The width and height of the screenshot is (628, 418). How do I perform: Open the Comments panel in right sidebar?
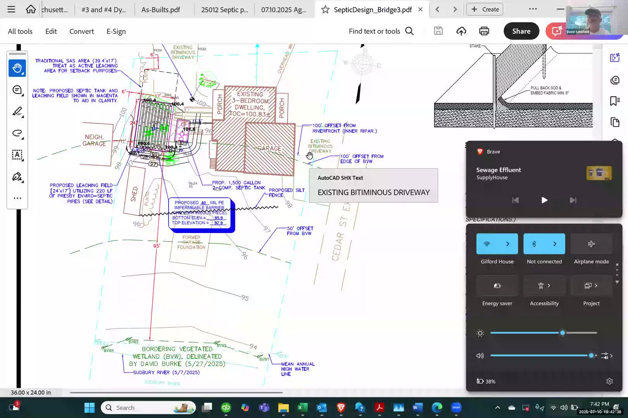pyautogui.click(x=614, y=80)
